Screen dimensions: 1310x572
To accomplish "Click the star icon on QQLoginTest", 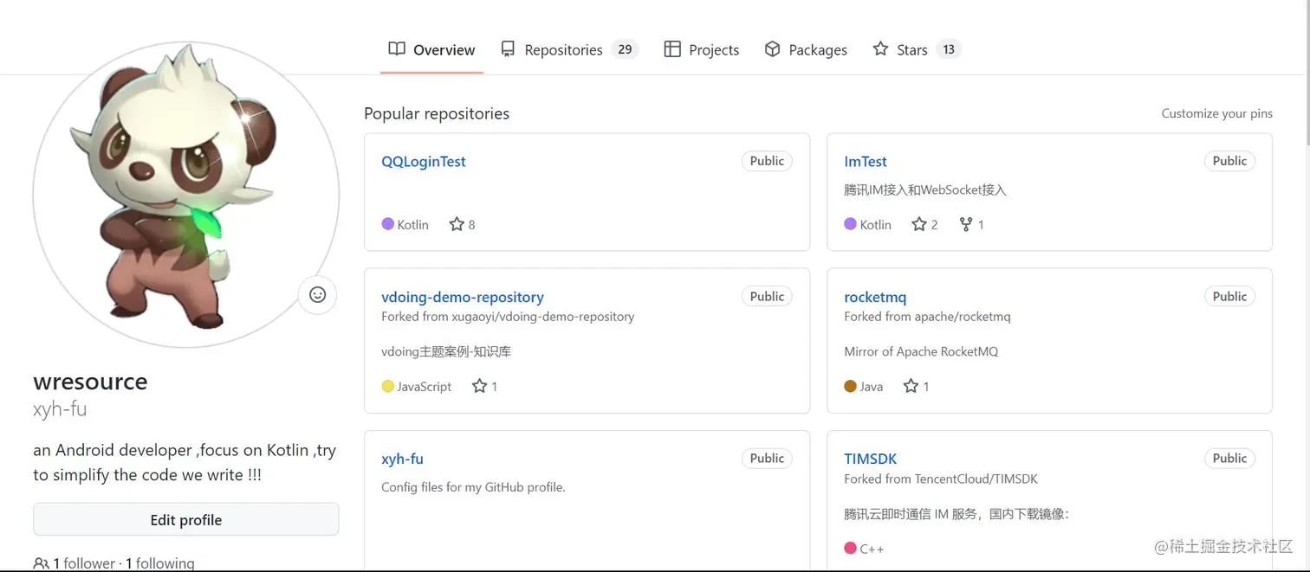I will (457, 224).
